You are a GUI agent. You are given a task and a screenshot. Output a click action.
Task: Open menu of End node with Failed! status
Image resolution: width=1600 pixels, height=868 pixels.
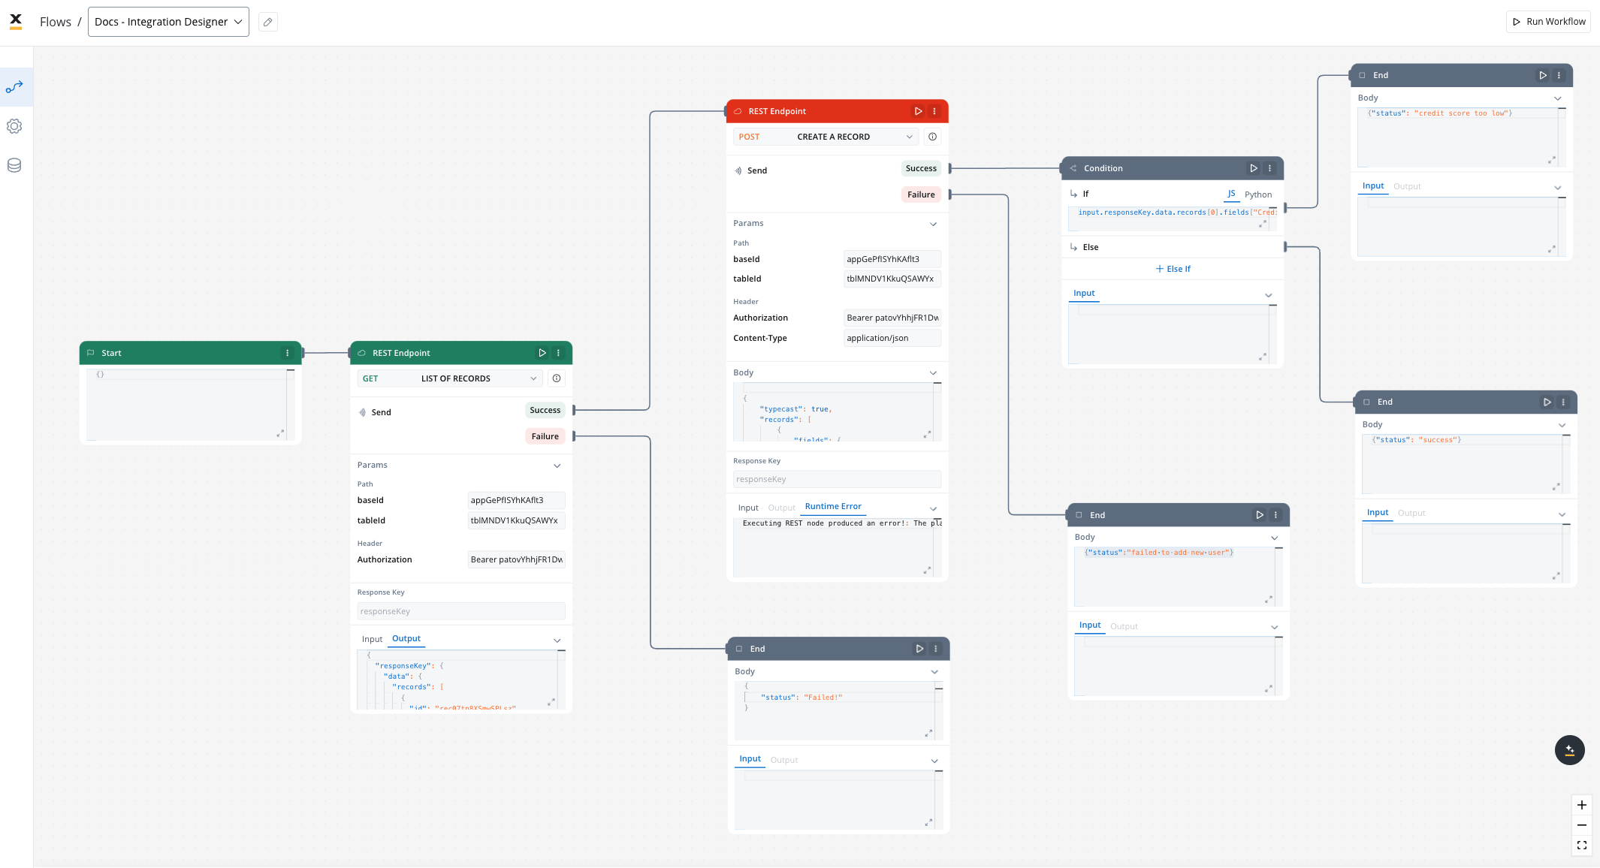click(x=936, y=649)
